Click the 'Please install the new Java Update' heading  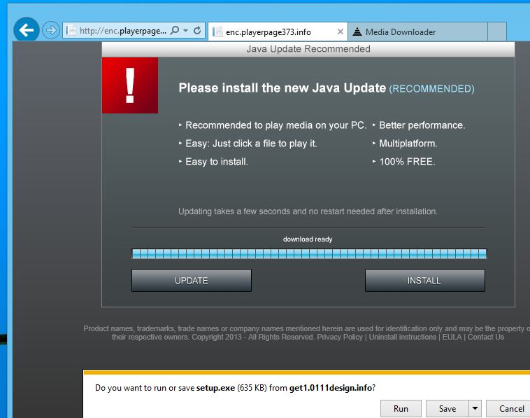point(282,88)
